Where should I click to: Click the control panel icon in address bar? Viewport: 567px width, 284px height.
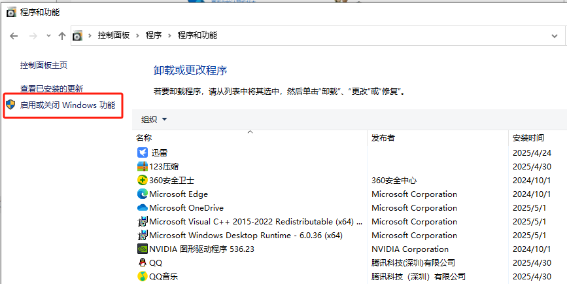point(77,36)
